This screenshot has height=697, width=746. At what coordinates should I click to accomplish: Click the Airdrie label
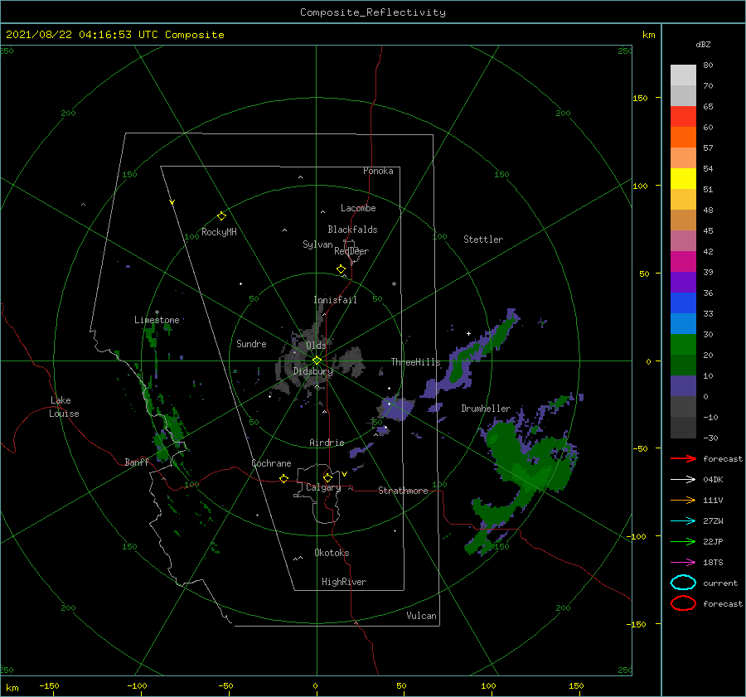pyautogui.click(x=327, y=443)
